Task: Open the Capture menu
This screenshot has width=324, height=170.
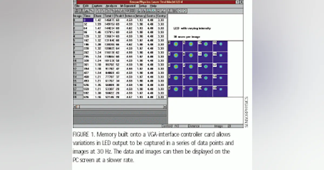Action: [97, 6]
